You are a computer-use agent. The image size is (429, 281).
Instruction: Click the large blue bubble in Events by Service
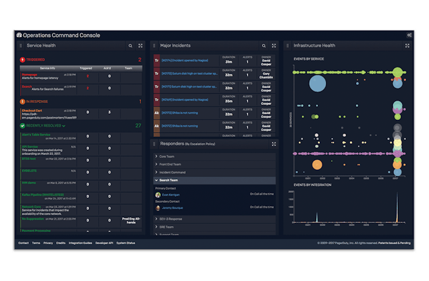pos(317,84)
